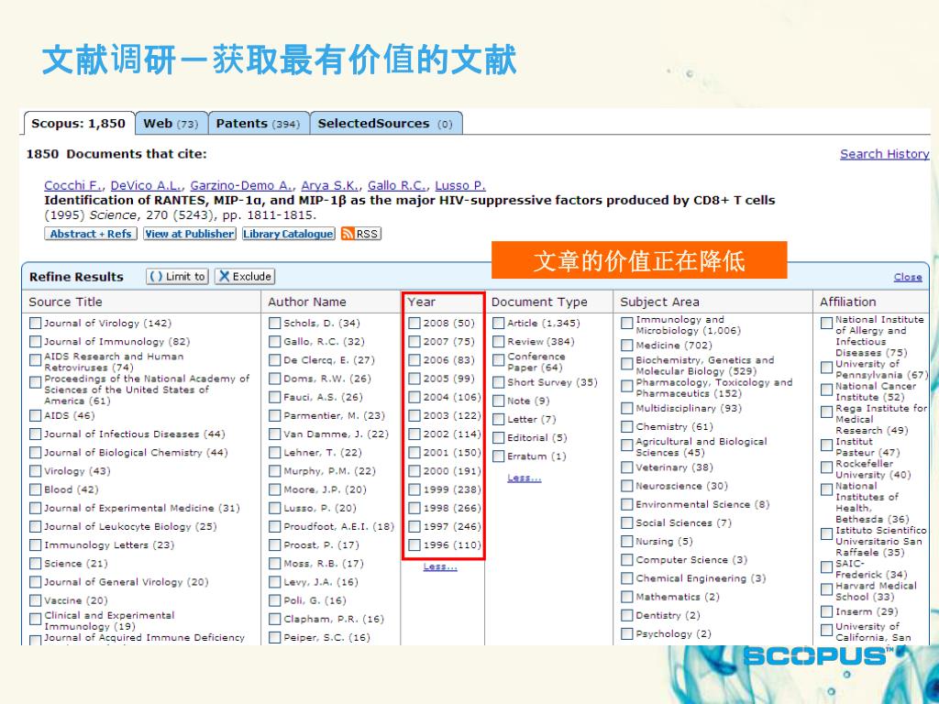Open author link Cocchi F.
This screenshot has width=939, height=704.
click(x=72, y=185)
